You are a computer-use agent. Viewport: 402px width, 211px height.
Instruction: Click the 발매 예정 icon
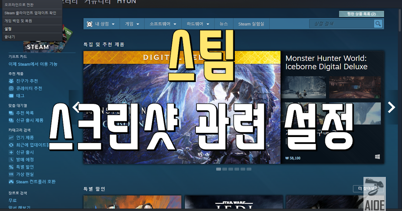(x=11, y=159)
